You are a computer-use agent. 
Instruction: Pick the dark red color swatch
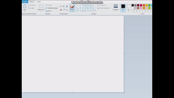[x=138, y=5]
